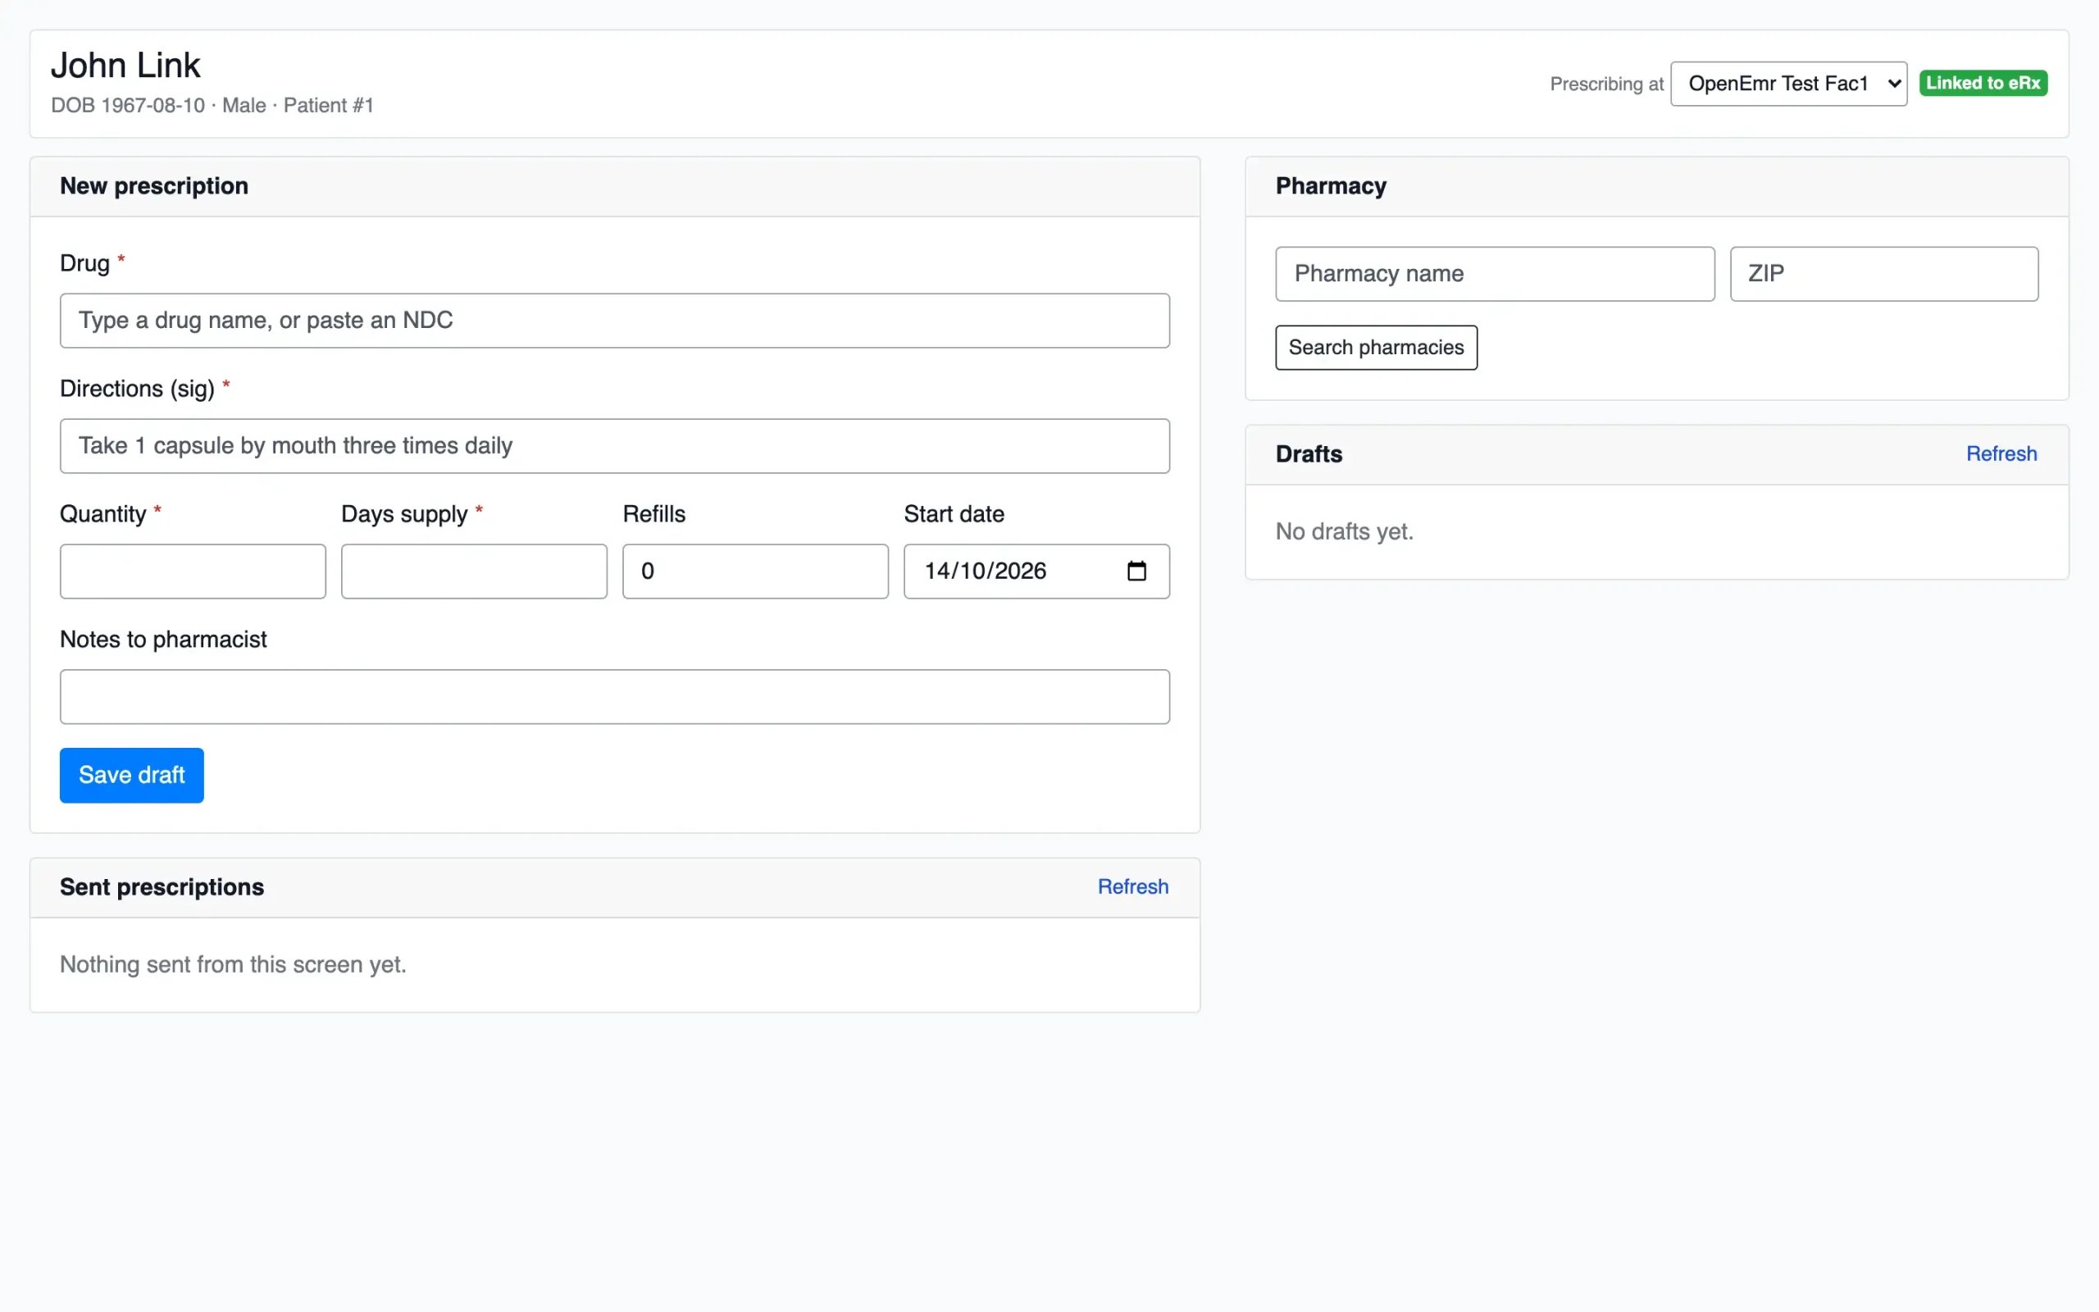This screenshot has height=1312, width=2099.
Task: Click the Save draft button
Action: pyautogui.click(x=132, y=775)
